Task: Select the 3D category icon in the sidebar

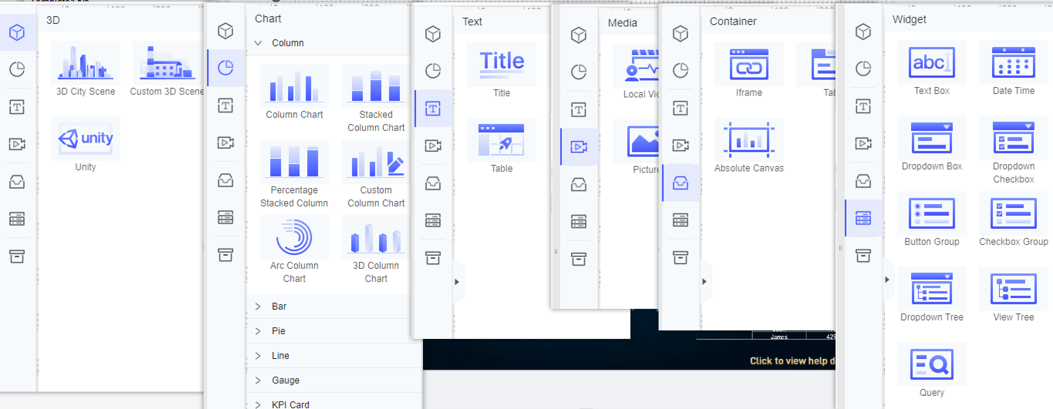Action: (x=17, y=33)
